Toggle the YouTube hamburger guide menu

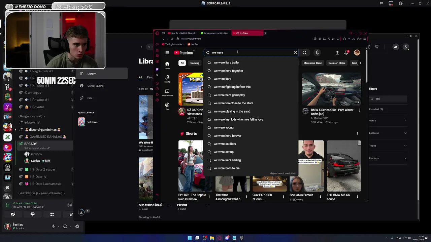pos(167,52)
